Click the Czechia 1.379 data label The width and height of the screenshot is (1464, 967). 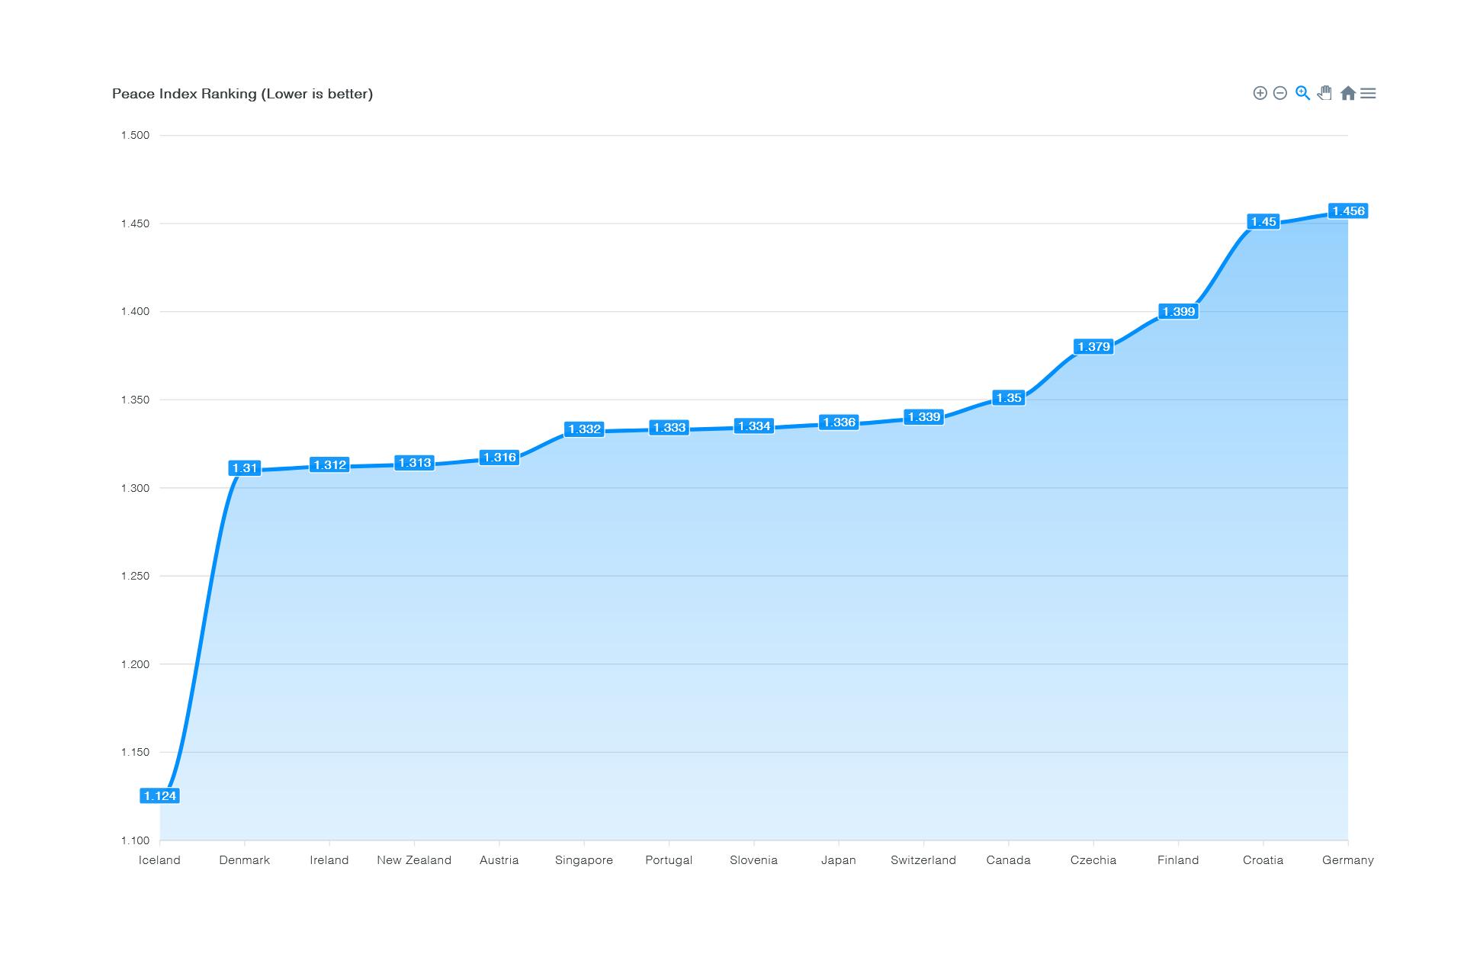[x=1093, y=347]
